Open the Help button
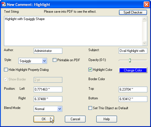Image resolution: width=151 pixels, height=127 pixels. [107, 119]
